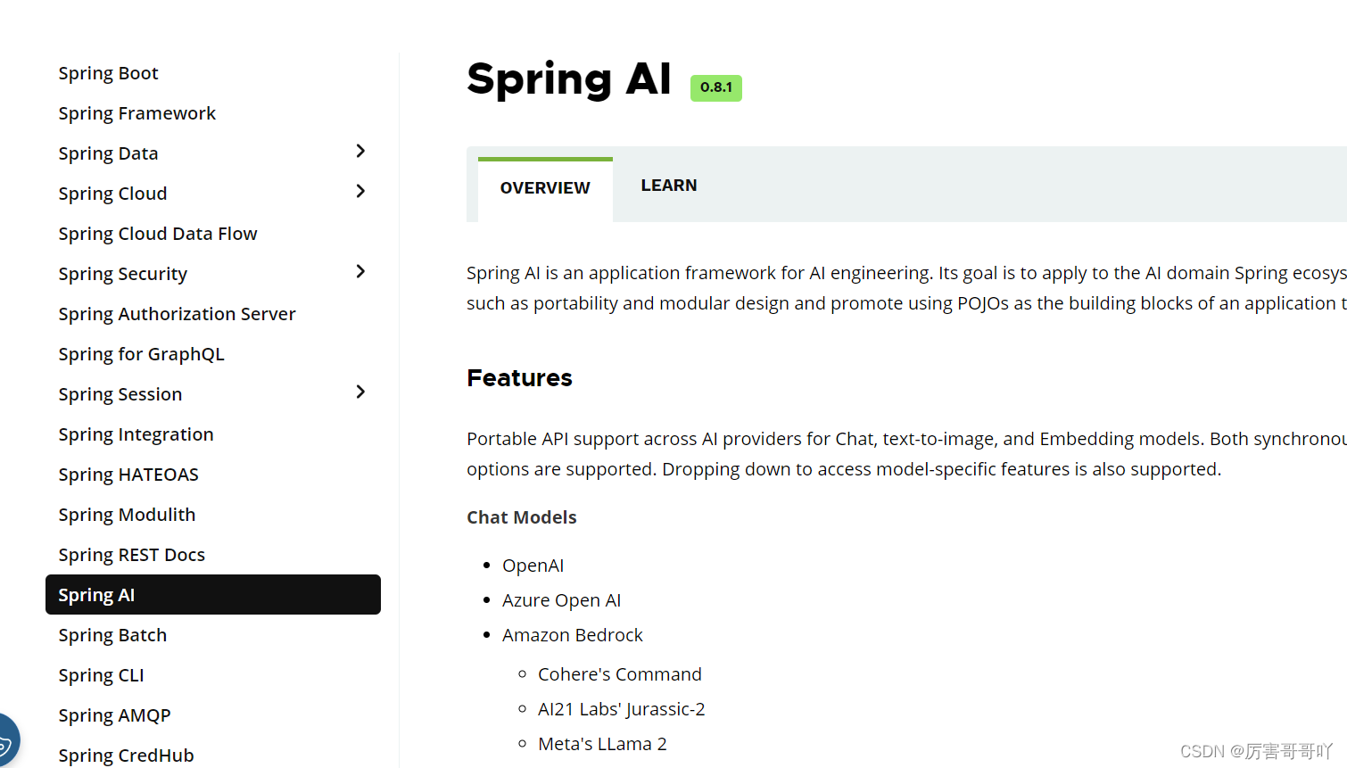Open the Spring Framework project link
This screenshot has height=768, width=1347.
click(137, 113)
